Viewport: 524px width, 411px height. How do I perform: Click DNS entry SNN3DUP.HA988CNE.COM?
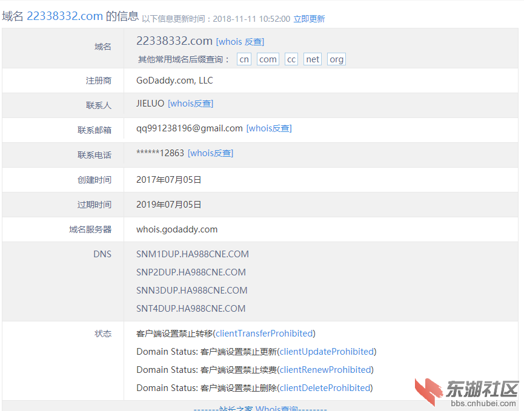click(x=192, y=291)
